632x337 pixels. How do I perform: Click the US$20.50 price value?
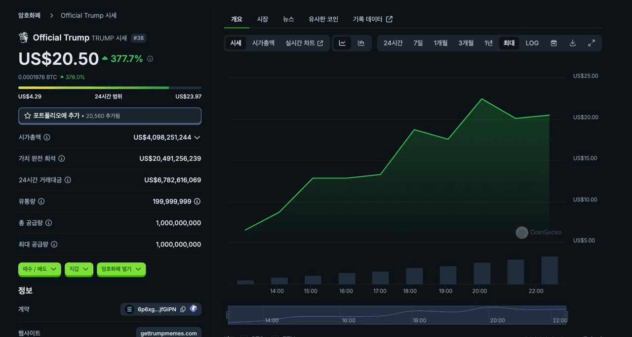(59, 59)
